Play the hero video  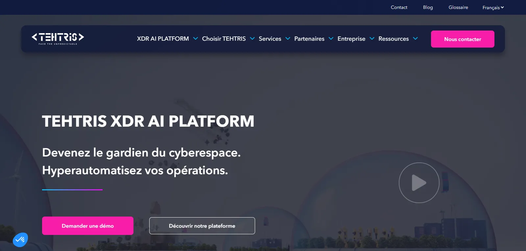[x=419, y=183]
